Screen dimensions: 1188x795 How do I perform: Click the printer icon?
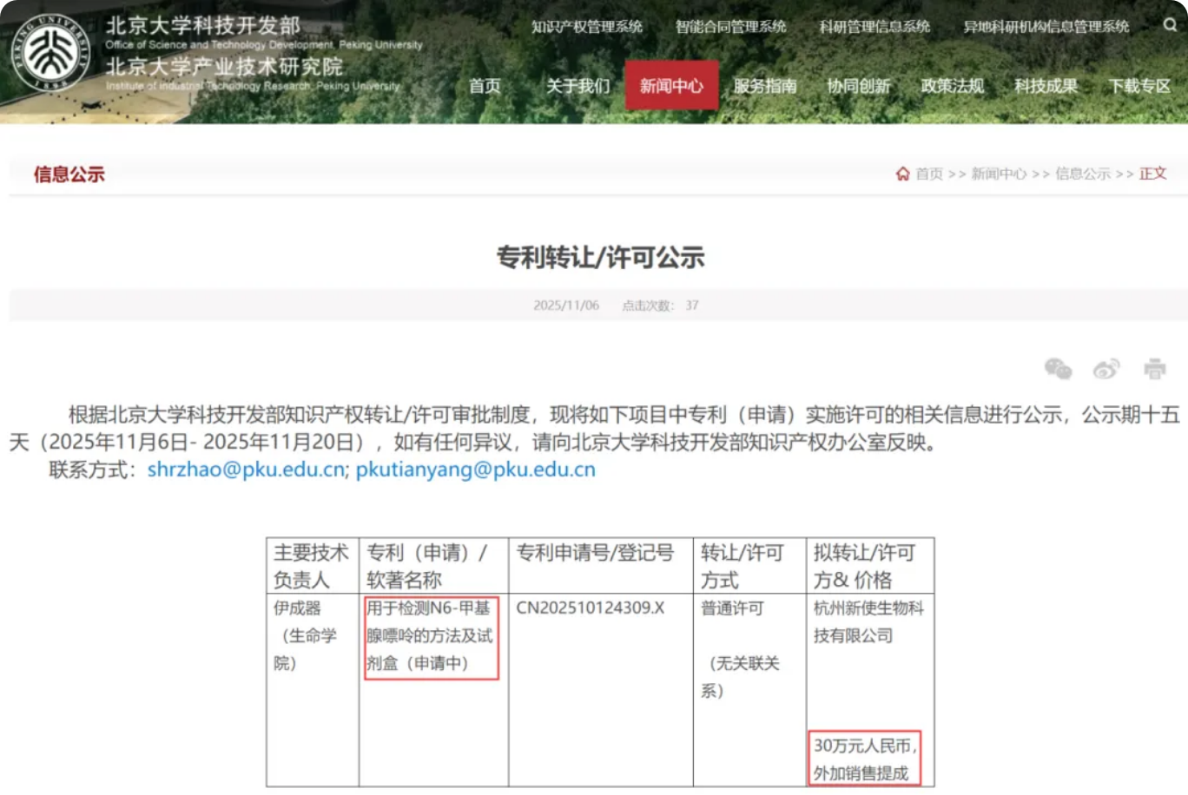[1154, 369]
